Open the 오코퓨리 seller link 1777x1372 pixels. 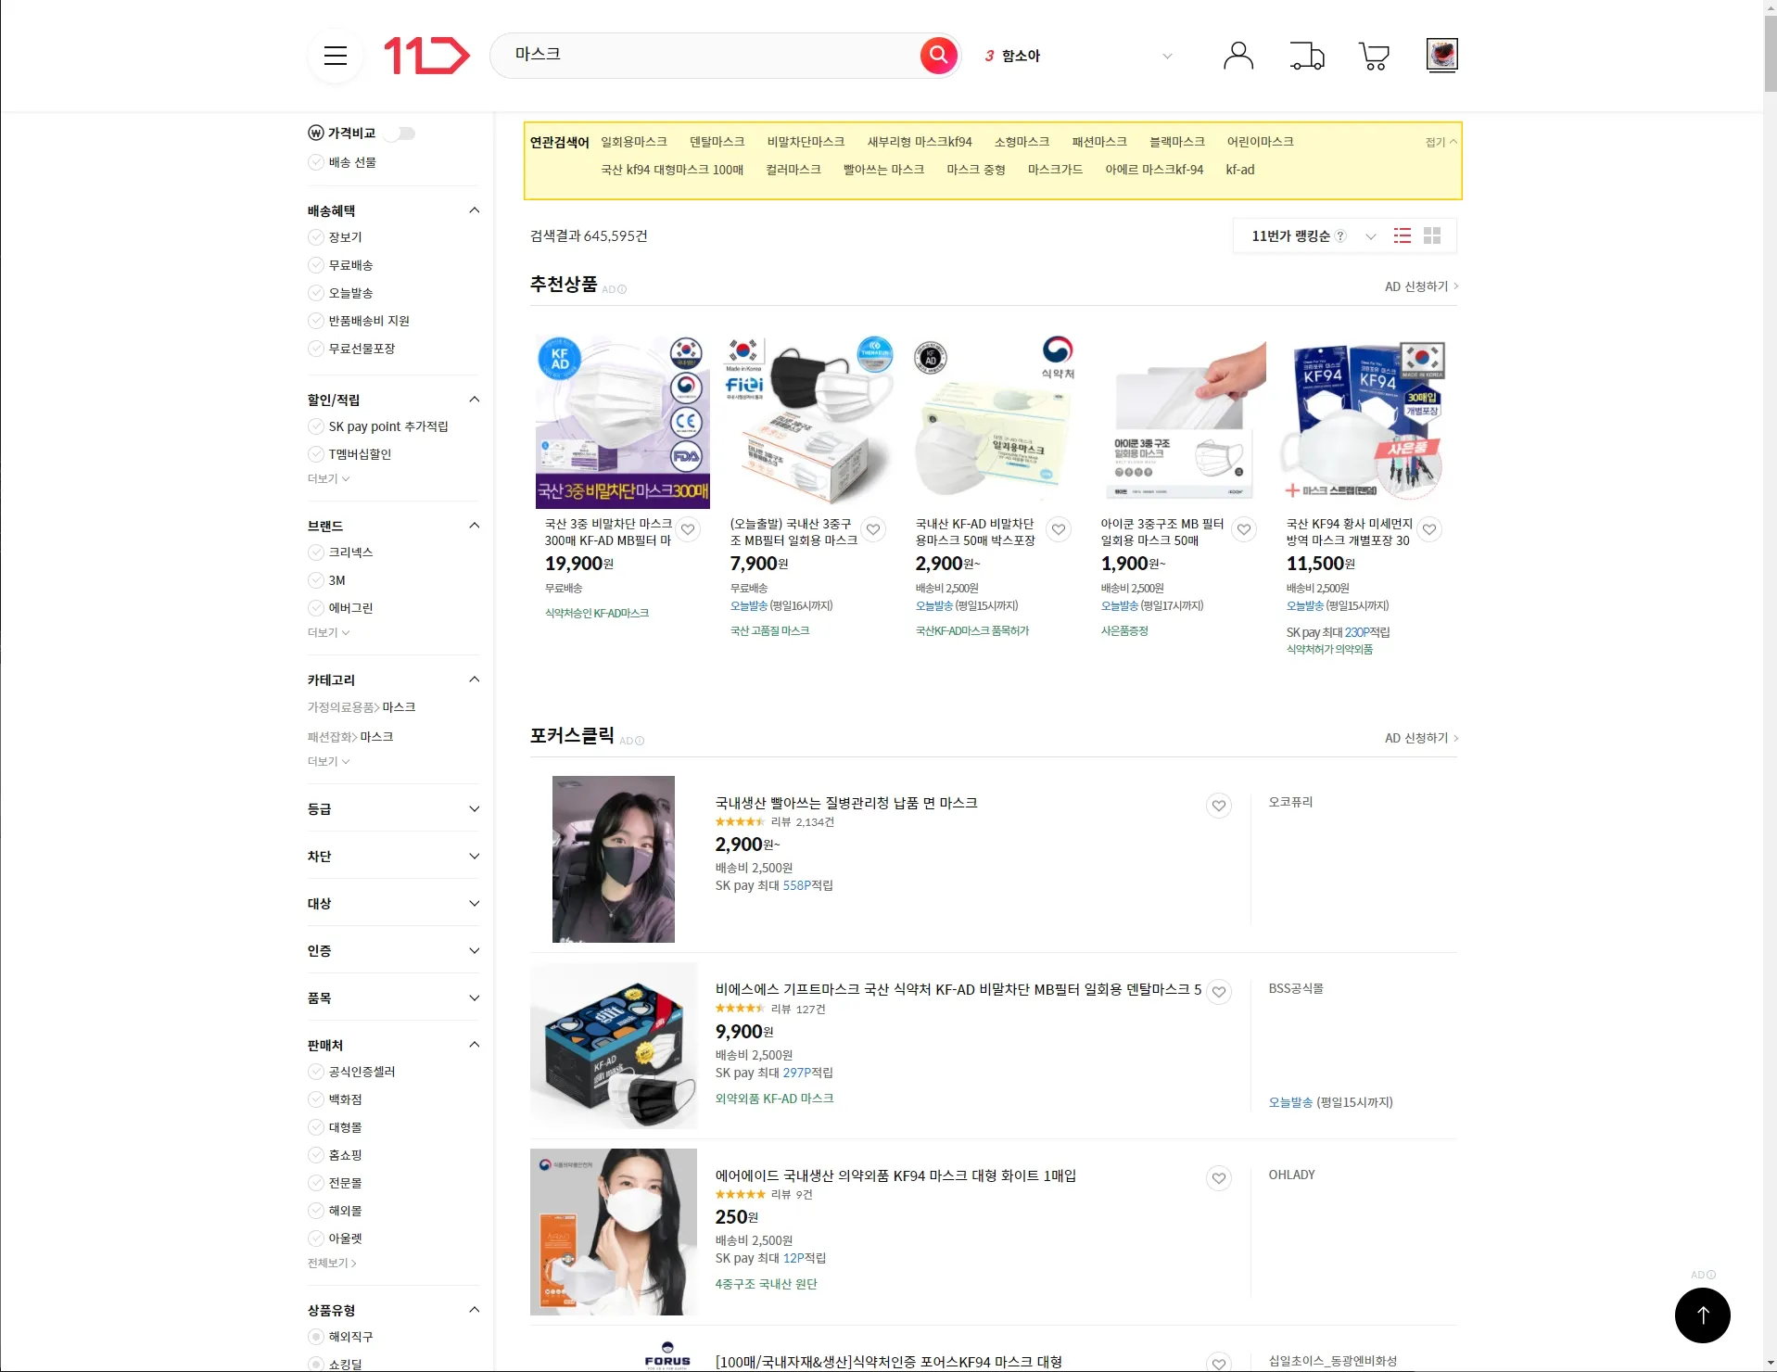(1290, 802)
